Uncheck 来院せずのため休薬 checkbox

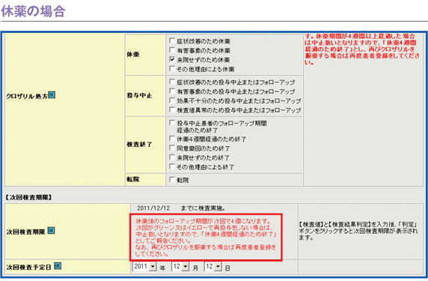click(172, 59)
